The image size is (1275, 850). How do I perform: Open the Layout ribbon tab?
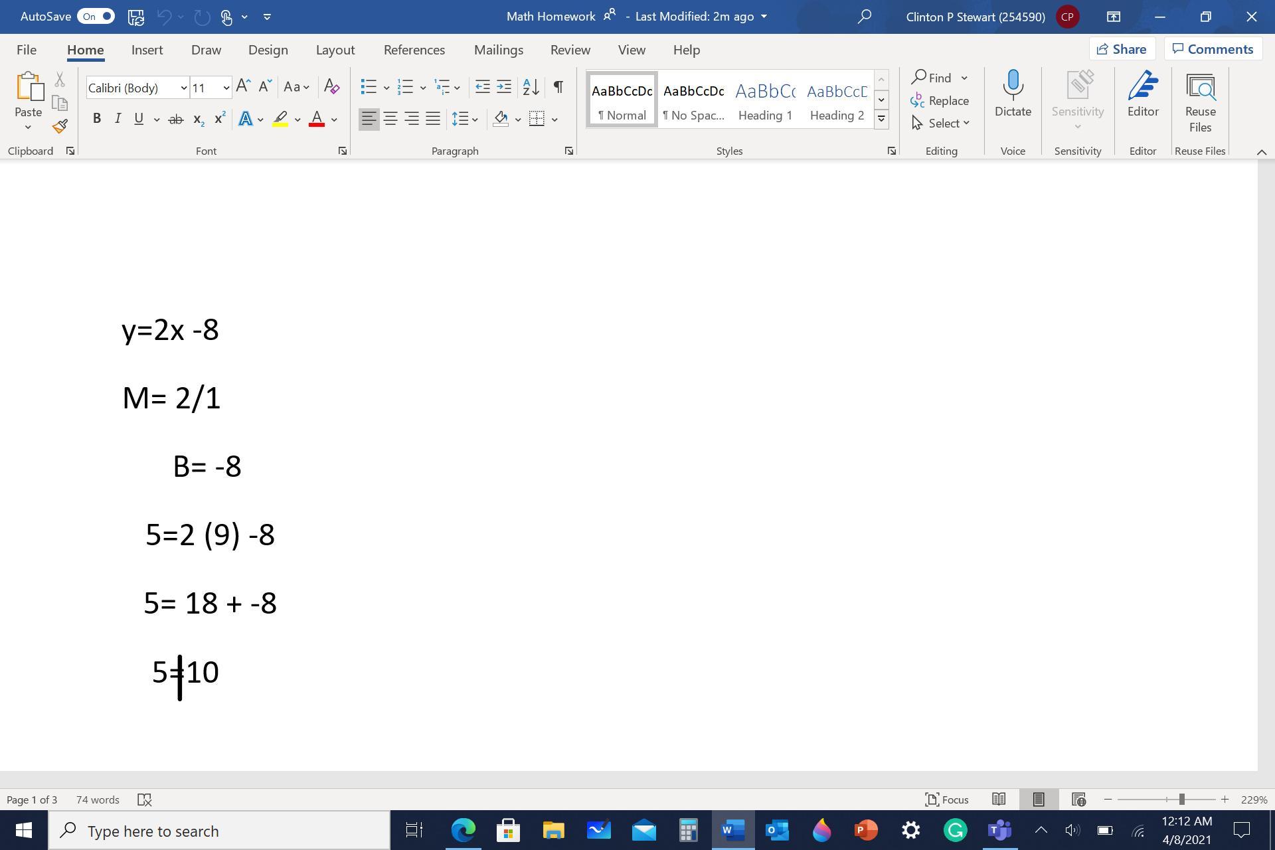coord(335,50)
